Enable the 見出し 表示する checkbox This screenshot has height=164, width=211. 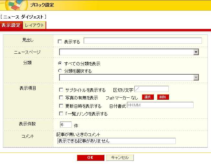pos(60,41)
